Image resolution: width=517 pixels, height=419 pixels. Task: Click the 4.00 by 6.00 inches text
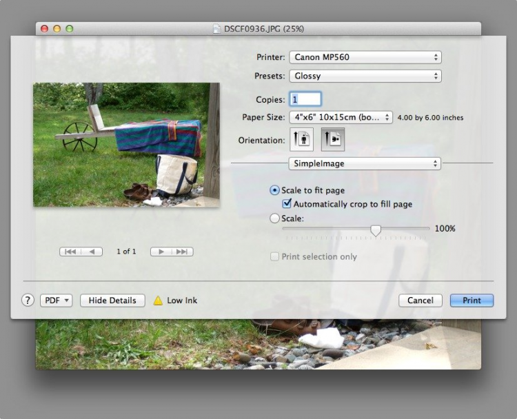[430, 118]
